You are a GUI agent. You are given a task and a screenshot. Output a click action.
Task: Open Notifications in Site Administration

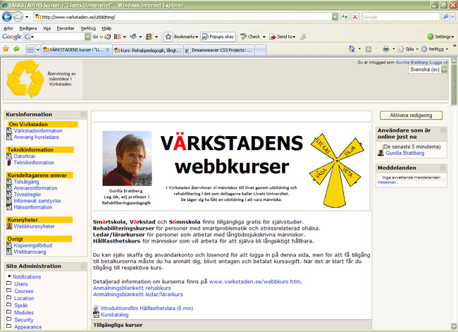coord(27,276)
